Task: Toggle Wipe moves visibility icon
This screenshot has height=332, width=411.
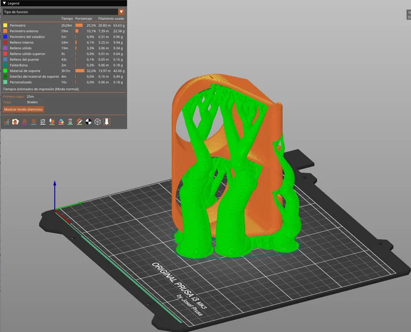Action: pyautogui.click(x=15, y=122)
